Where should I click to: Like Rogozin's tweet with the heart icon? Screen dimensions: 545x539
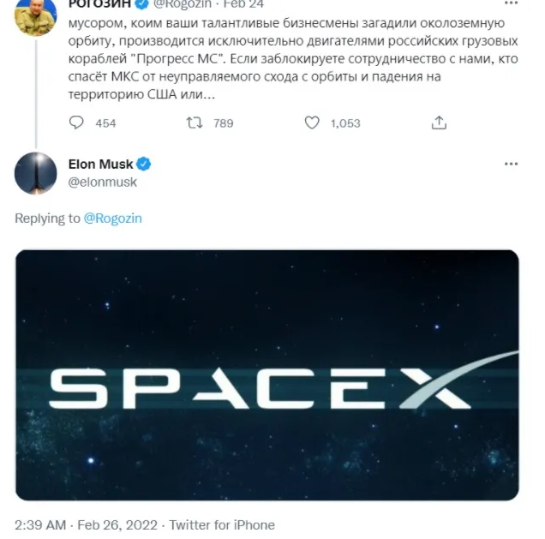coord(312,123)
